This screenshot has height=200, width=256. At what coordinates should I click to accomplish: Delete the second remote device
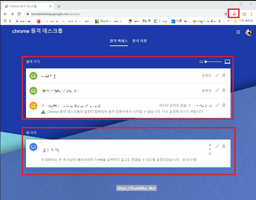pos(224,90)
